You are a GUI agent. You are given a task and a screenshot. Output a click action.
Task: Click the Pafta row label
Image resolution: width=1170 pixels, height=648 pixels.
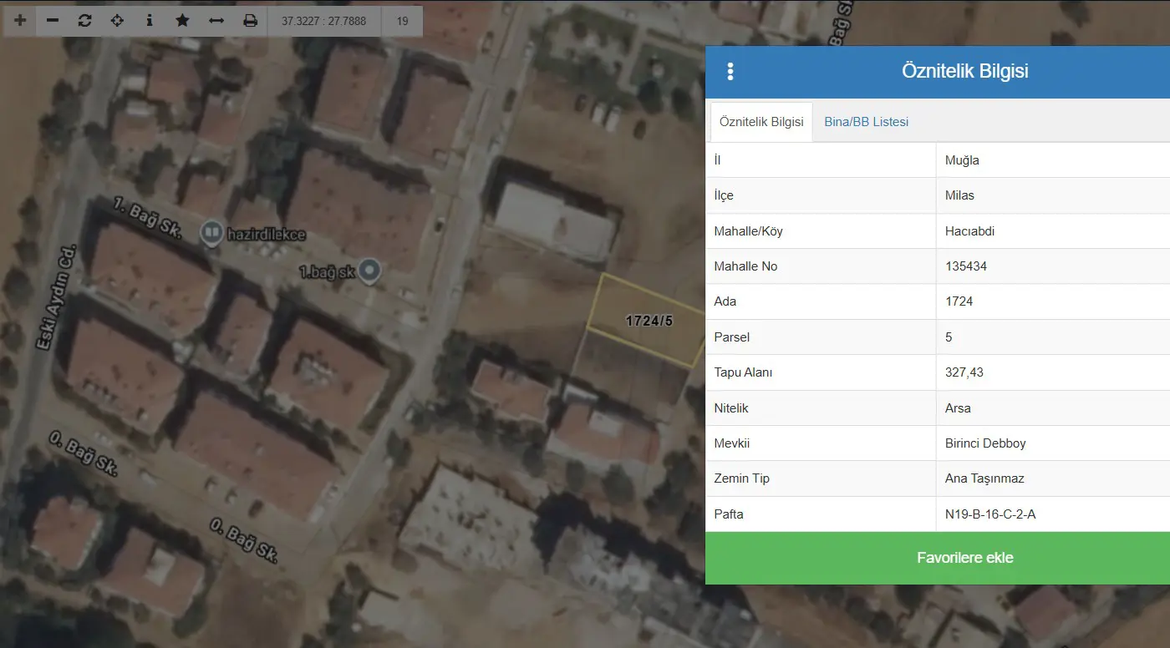[x=729, y=514]
